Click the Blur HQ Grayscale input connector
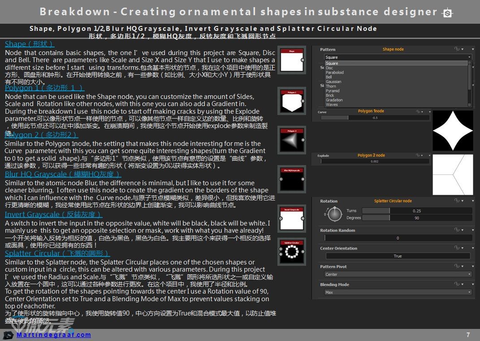 tap(281, 179)
